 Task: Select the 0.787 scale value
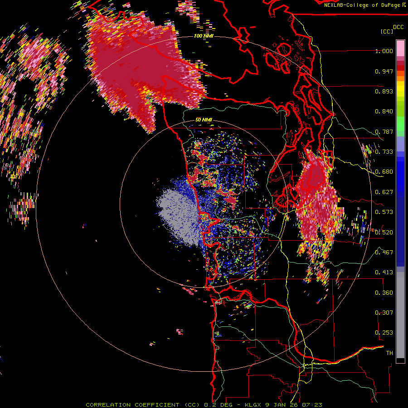(x=384, y=131)
